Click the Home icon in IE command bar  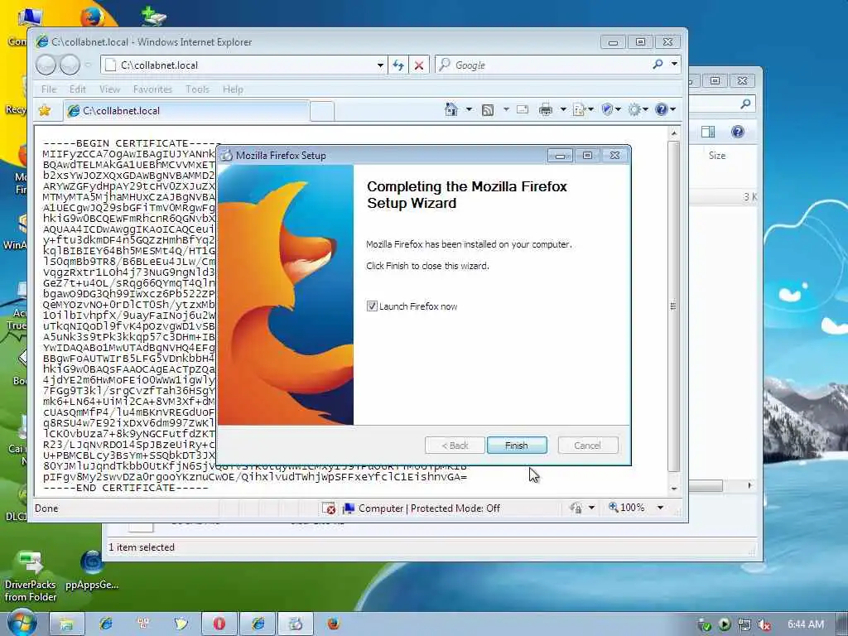tap(451, 110)
